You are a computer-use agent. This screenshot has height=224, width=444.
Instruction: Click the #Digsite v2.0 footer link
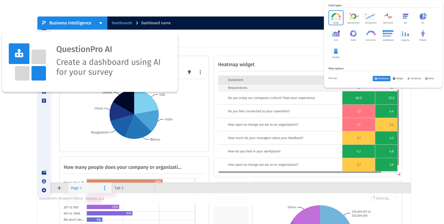[95, 198]
